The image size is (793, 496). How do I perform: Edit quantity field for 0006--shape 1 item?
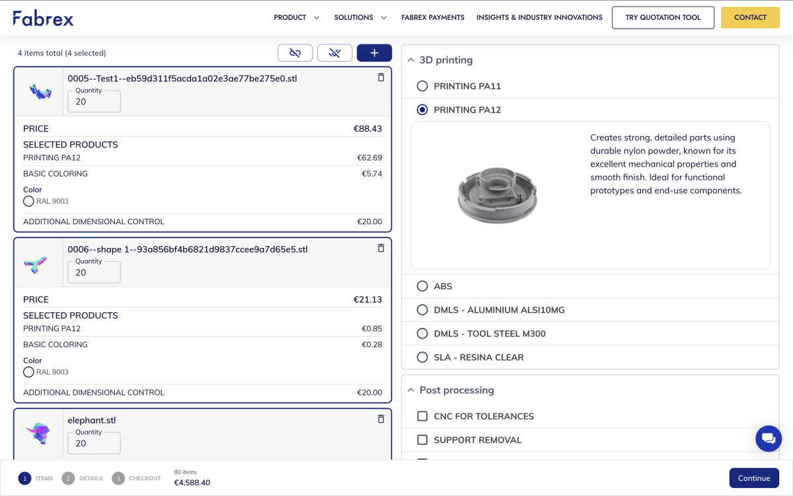[94, 272]
